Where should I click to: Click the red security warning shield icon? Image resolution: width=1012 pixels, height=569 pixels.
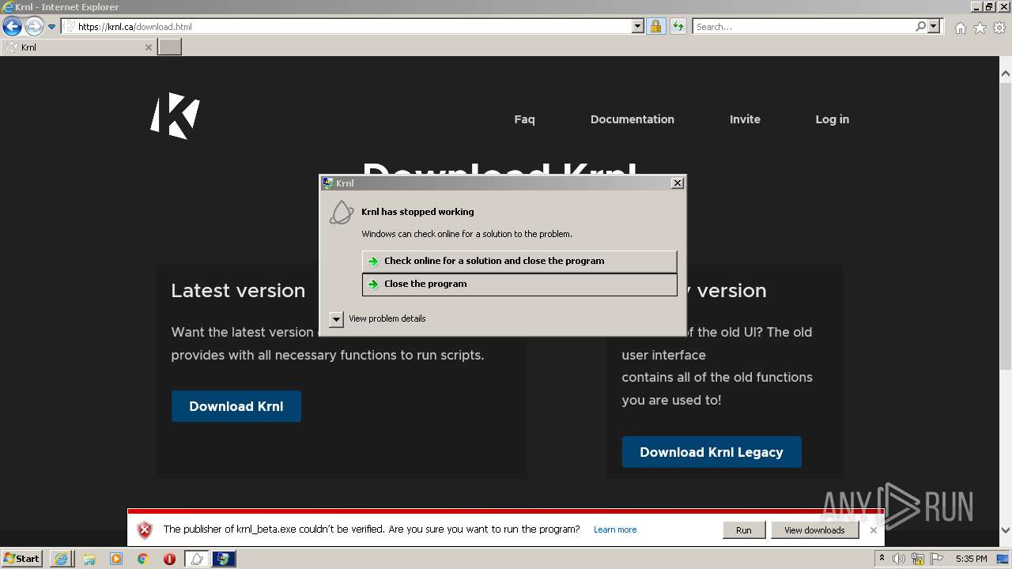coord(144,530)
